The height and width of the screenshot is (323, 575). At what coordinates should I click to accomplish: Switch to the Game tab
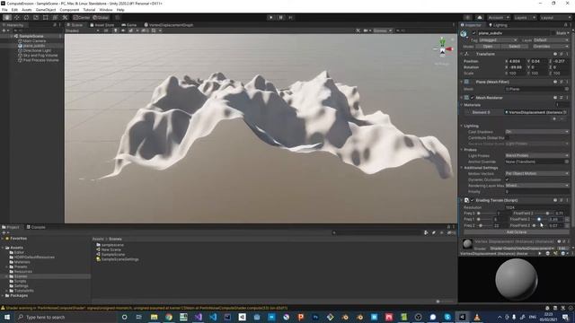click(129, 25)
